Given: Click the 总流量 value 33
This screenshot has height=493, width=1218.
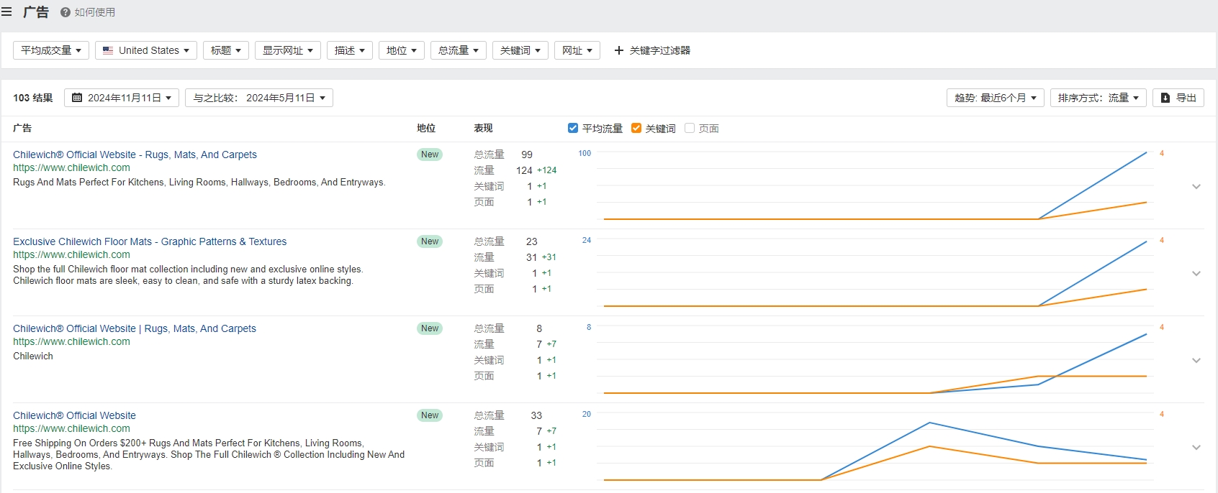Looking at the screenshot, I should (x=536, y=415).
